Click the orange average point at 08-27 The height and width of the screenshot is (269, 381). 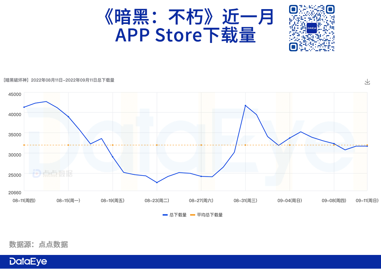click(201, 145)
